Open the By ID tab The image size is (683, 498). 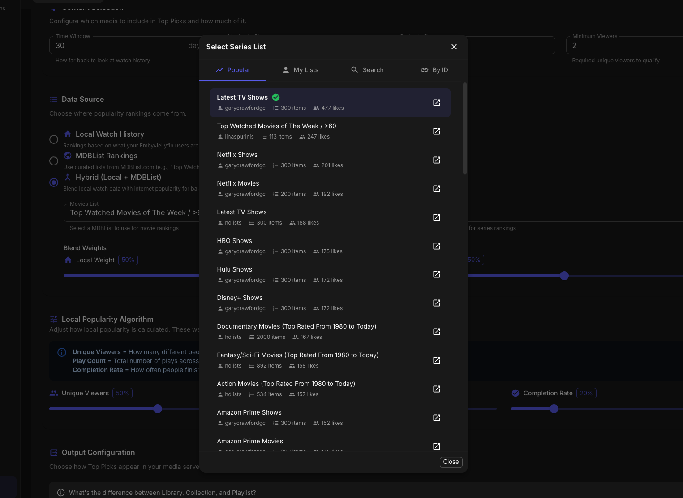434,70
